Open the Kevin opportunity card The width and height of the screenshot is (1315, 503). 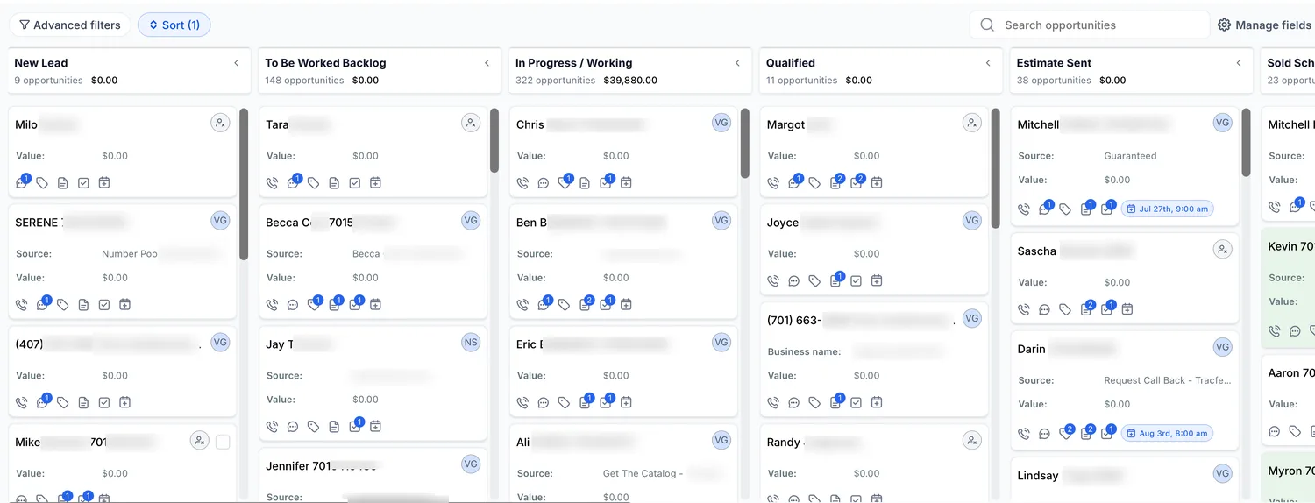[x=1288, y=287]
